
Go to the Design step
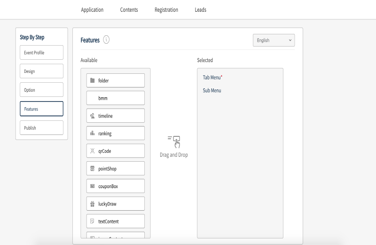tap(41, 71)
